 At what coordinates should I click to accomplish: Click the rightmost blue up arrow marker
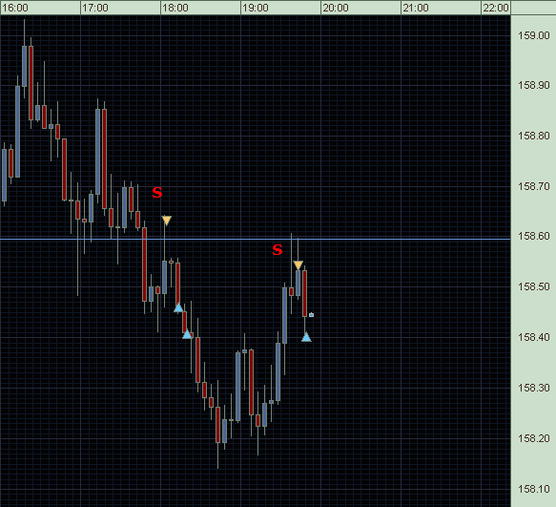307,337
